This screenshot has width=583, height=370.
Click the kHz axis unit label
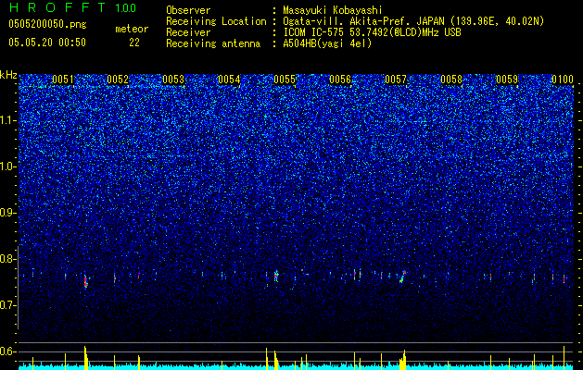point(8,75)
